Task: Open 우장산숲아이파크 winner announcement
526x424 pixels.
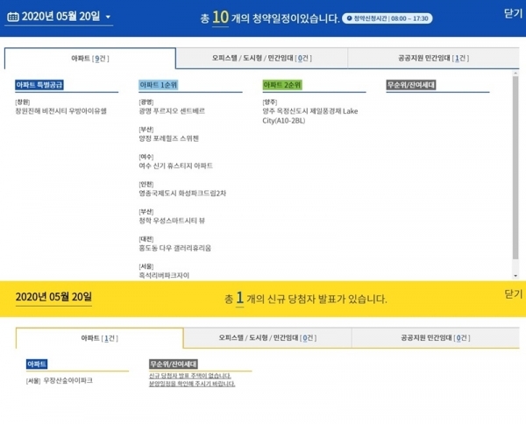Action: pyautogui.click(x=68, y=380)
